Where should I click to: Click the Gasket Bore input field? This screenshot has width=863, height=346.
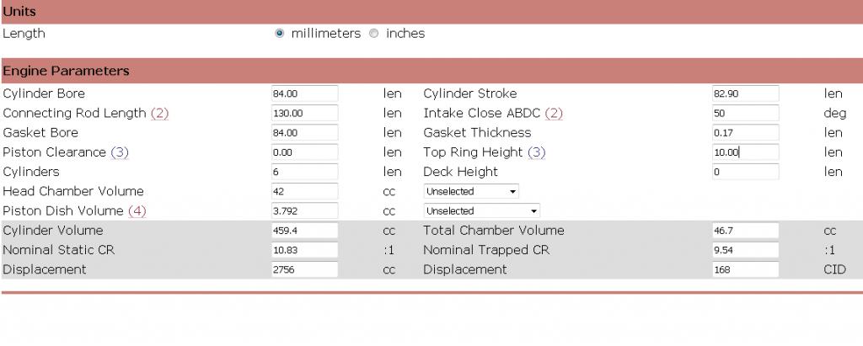(304, 132)
